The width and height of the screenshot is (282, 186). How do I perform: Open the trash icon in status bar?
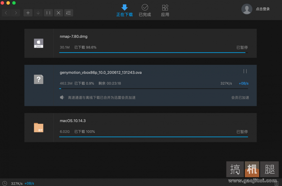[277, 183]
